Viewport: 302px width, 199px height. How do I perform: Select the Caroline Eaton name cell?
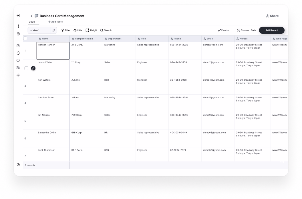tap(53, 103)
